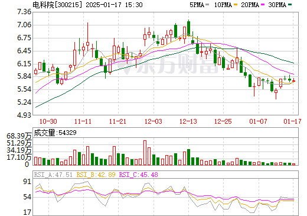The width and height of the screenshot is (307, 216).
Task: Click the 17.10万 volume axis label
Action: point(19,157)
